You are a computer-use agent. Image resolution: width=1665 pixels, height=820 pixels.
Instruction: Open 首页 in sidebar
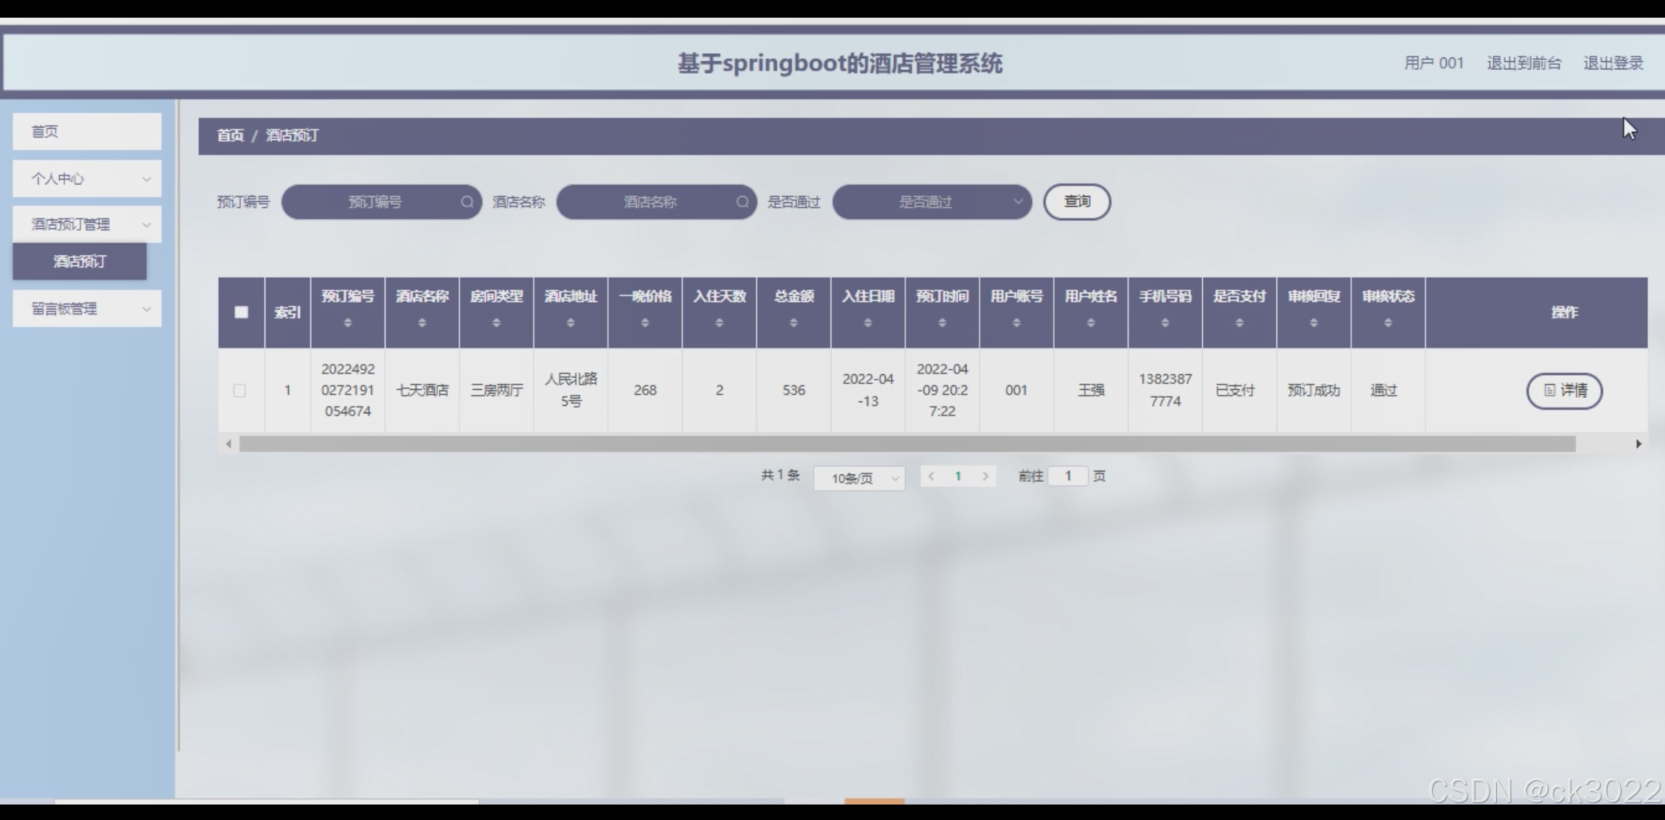tap(87, 132)
